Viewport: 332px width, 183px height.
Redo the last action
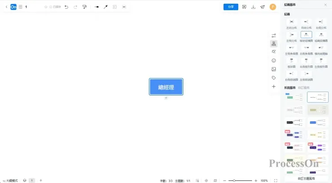pos(75,7)
